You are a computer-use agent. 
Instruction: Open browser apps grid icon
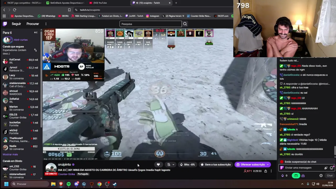[x=4, y=16]
